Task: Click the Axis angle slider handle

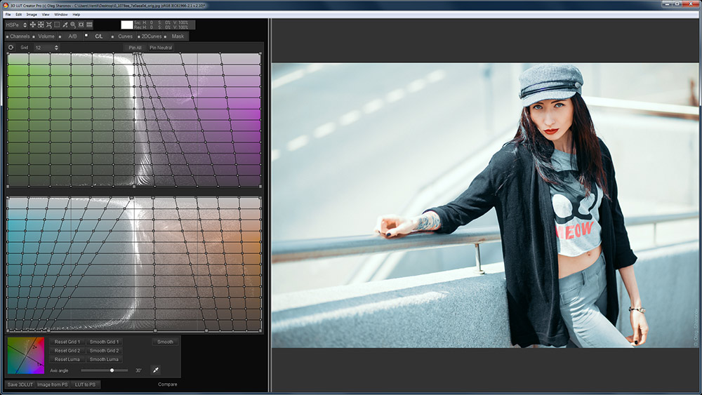Action: (x=112, y=370)
